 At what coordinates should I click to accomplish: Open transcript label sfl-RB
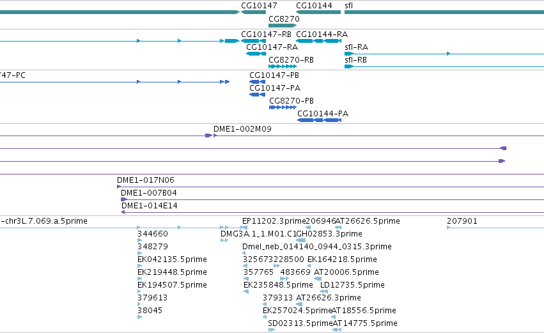pyautogui.click(x=355, y=60)
